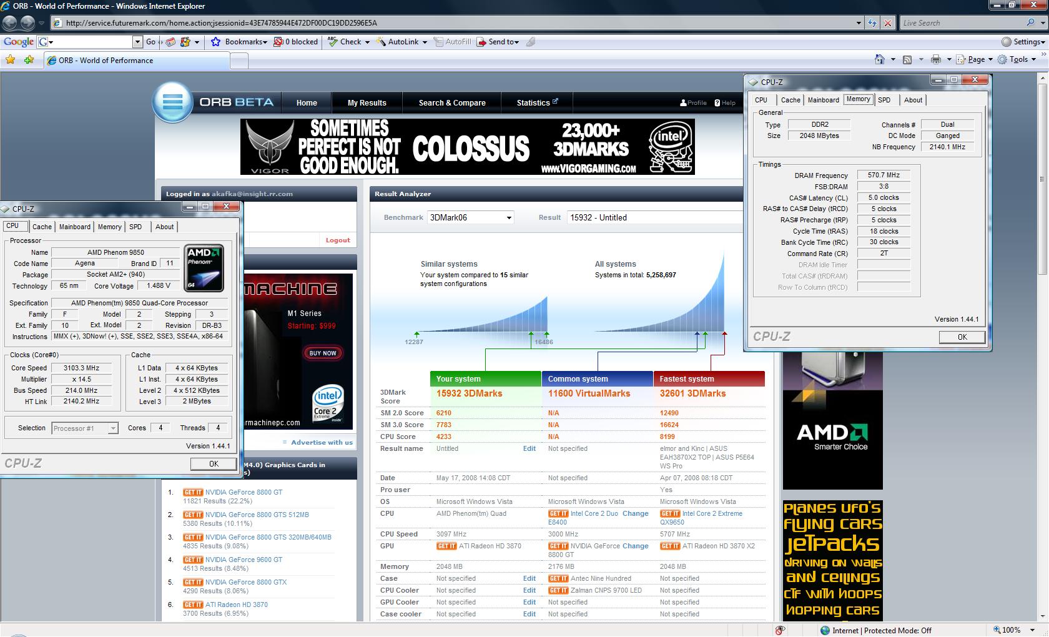
Task: Open the zoom level 100% dropdown arrow
Action: click(1033, 630)
